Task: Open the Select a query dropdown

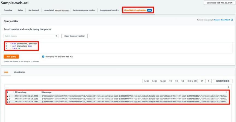Action: tap(31, 36)
